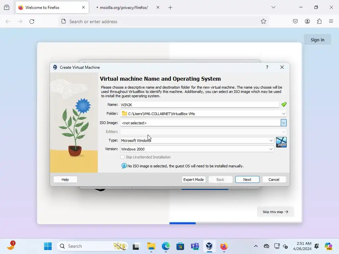
Task: Open the widgets icon at taskbar left
Action: tap(11, 246)
